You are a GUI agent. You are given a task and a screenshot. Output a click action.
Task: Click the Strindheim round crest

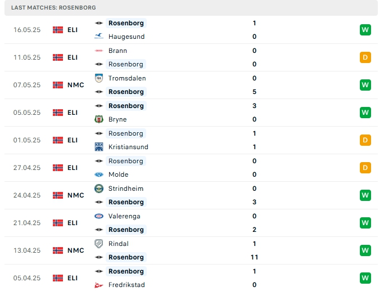pyautogui.click(x=99, y=189)
